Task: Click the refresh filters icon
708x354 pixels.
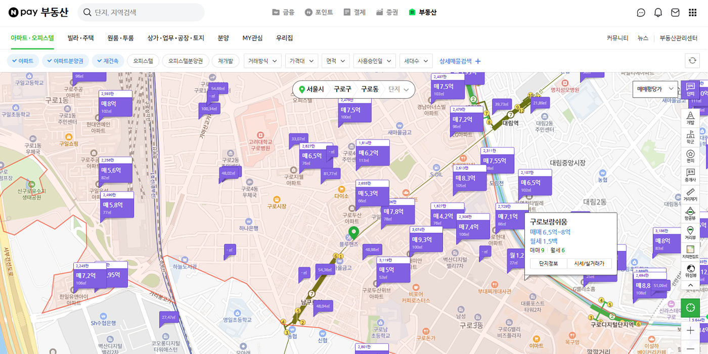Action: [x=692, y=61]
